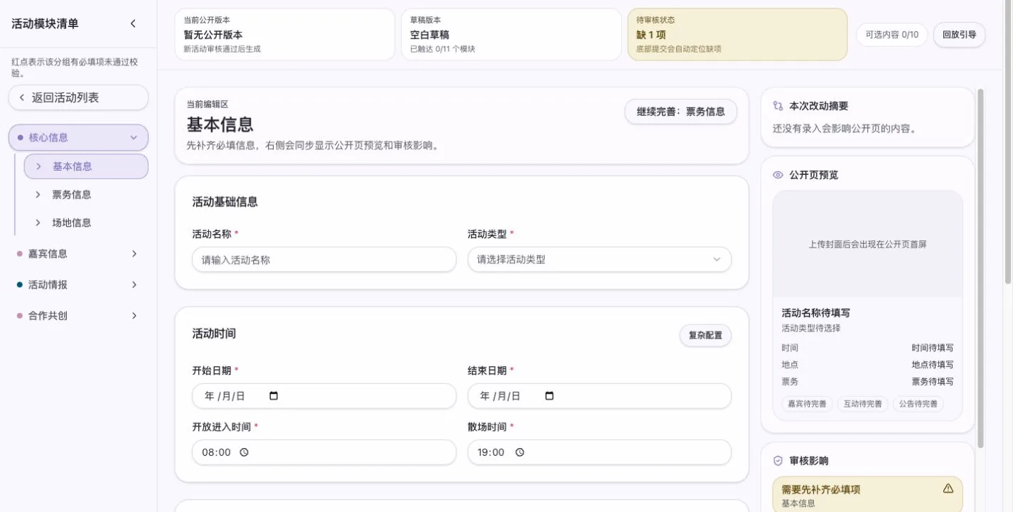Open clock picker for 散场时间
Image resolution: width=1013 pixels, height=512 pixels.
click(519, 452)
